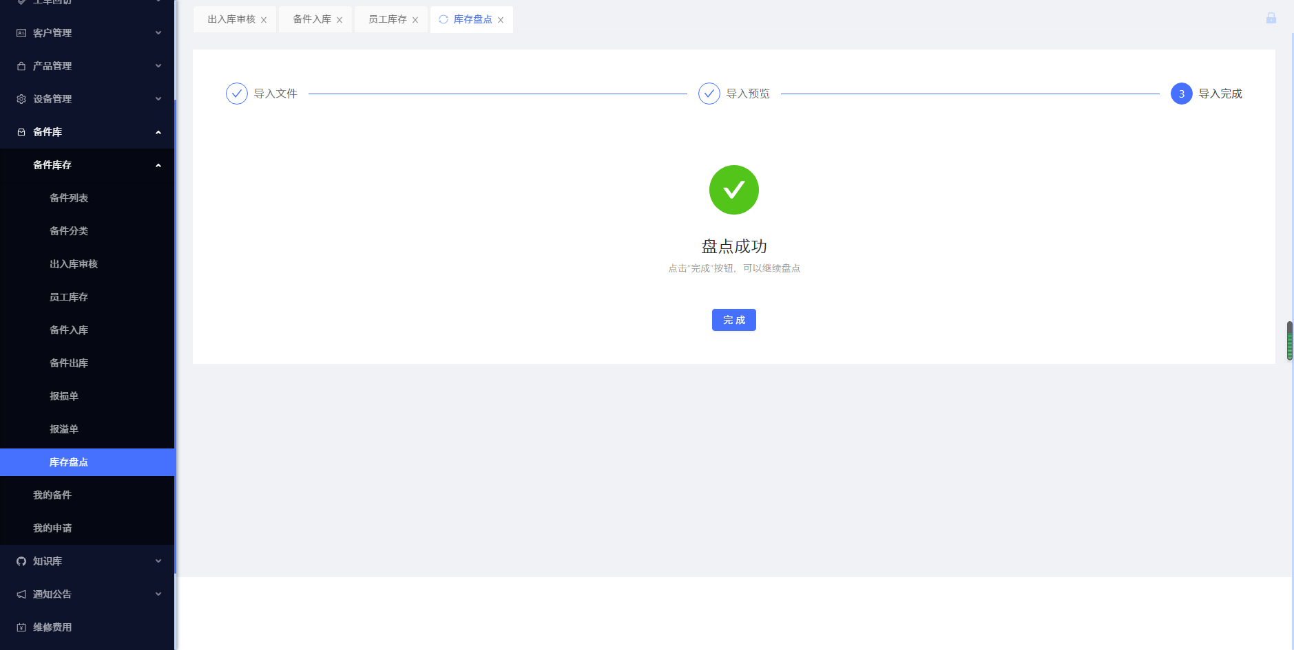Expand the 设备管理 menu chevron
This screenshot has width=1294, height=650.
pyautogui.click(x=158, y=98)
